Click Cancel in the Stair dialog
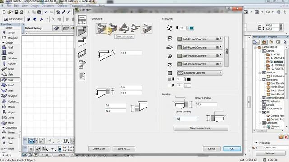289x162 pixels. [212, 149]
